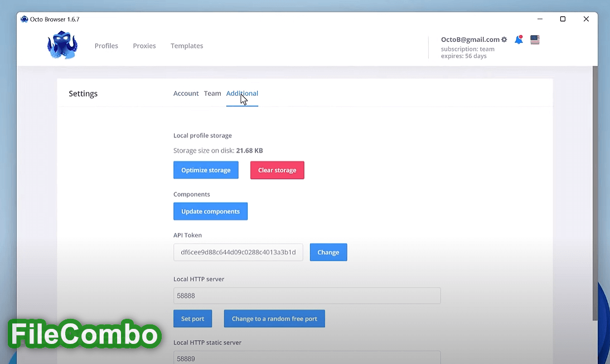The height and width of the screenshot is (364, 610).
Task: Close the Octo Browser window
Action: [586, 19]
